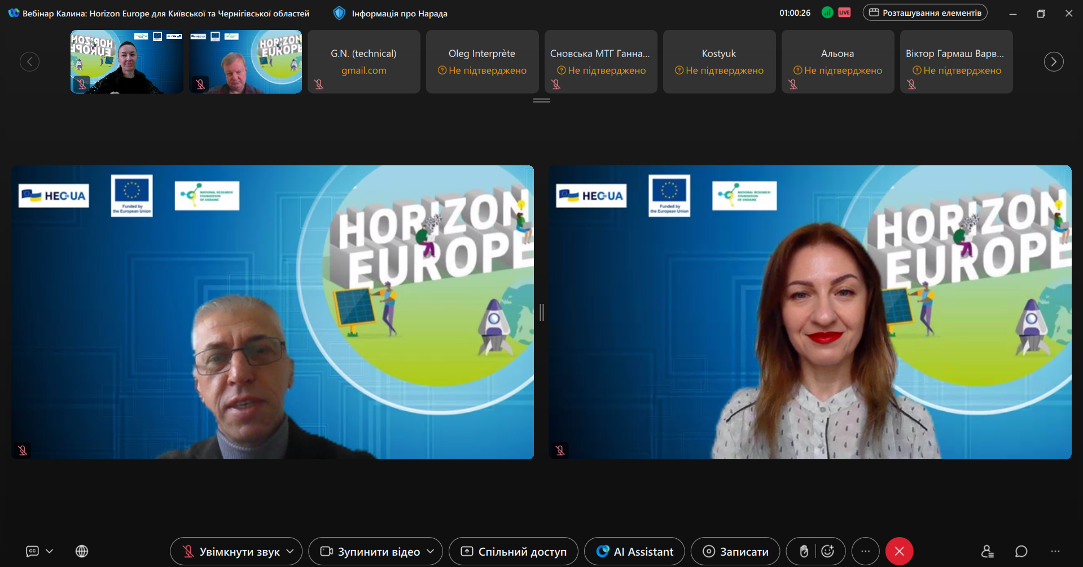Open Розташування елементів layout menu
This screenshot has height=567, width=1083.
[x=924, y=12]
